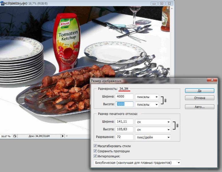222x172 pixels.
Task: Click the Отмена button
Action: tap(199, 98)
